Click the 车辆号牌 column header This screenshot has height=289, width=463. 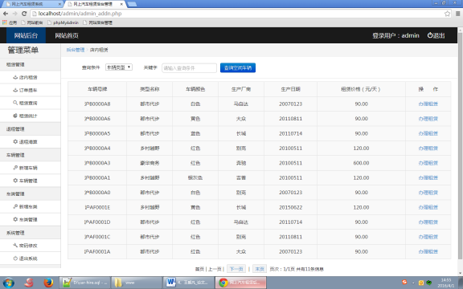point(97,89)
